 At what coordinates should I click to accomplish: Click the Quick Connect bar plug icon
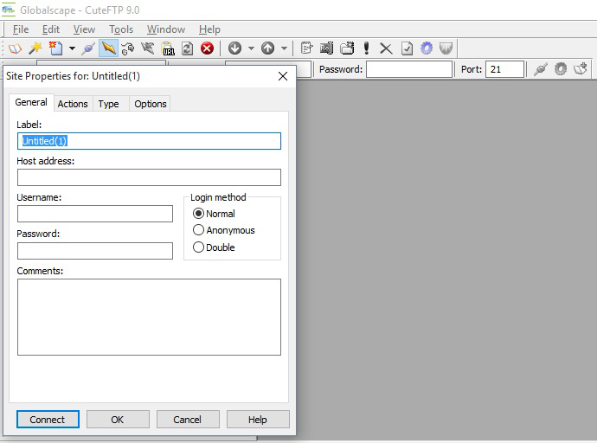pyautogui.click(x=540, y=69)
